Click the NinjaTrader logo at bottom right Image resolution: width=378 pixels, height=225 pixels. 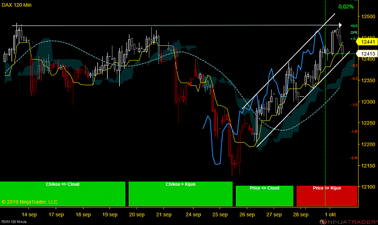(348, 221)
